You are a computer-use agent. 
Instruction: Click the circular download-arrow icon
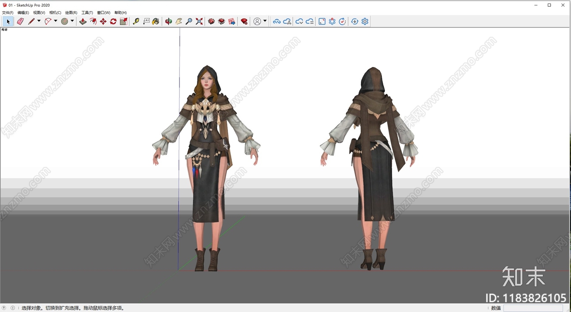(355, 21)
